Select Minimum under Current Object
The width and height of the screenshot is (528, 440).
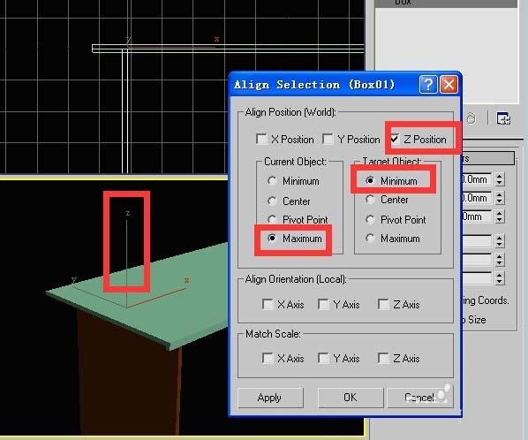pos(272,181)
